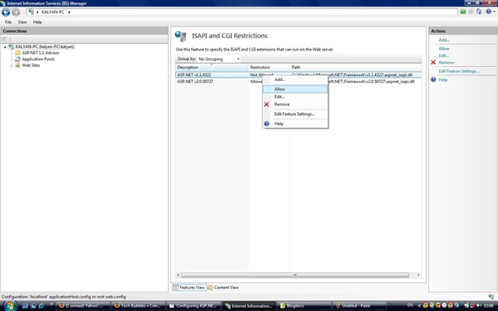This screenshot has width=498, height=311.
Task: Click the Forward navigation arrow button
Action: pos(16,12)
